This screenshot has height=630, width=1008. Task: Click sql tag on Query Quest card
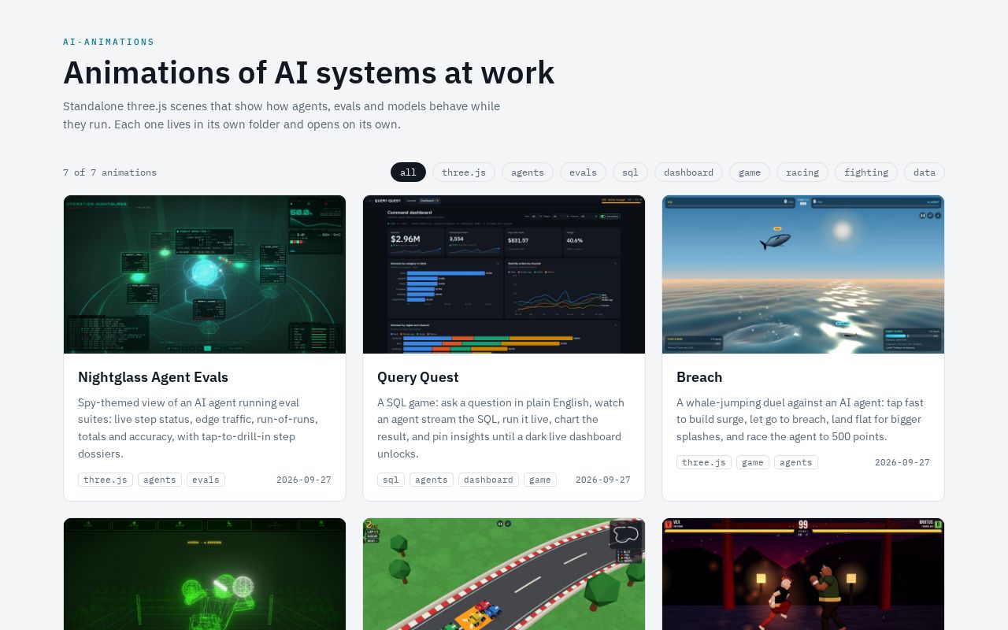point(391,480)
